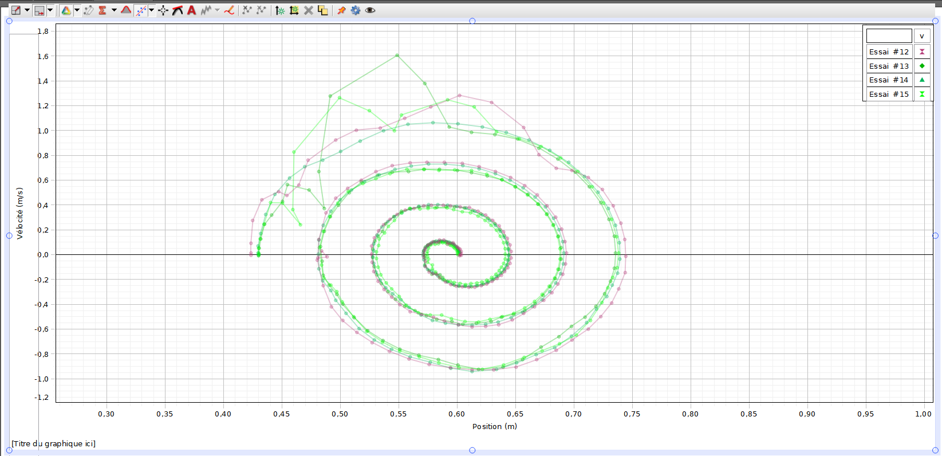The image size is (942, 456).
Task: Click the pushpin icon in toolbar
Action: (x=341, y=10)
